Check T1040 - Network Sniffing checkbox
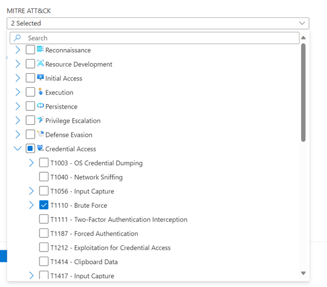The image size is (327, 287). (43, 177)
